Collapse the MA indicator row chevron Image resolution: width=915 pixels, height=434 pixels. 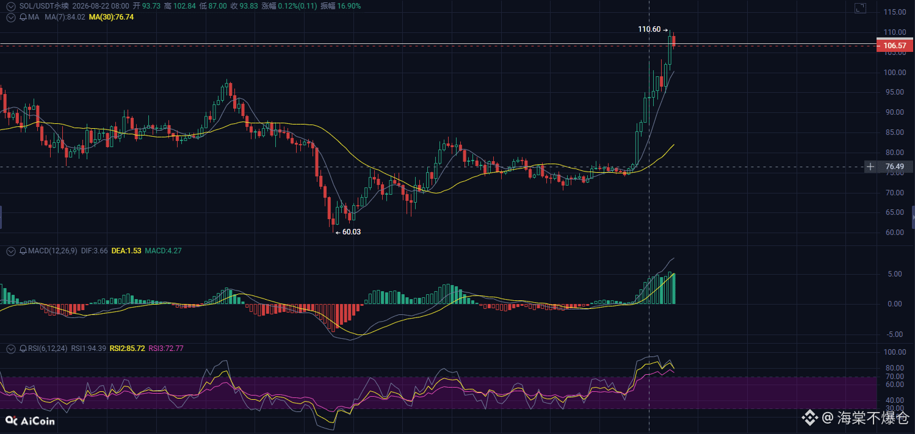click(10, 17)
